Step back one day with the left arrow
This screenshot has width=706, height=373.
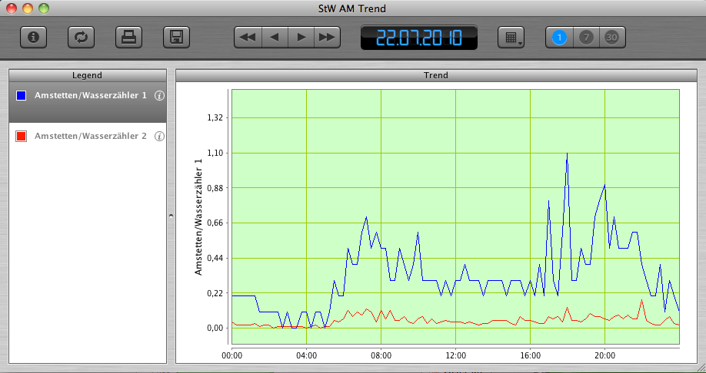point(275,37)
